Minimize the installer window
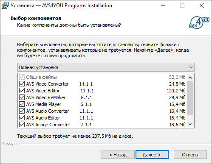Image resolution: width=212 pixels, height=164 pixels. pyautogui.click(x=163, y=6)
